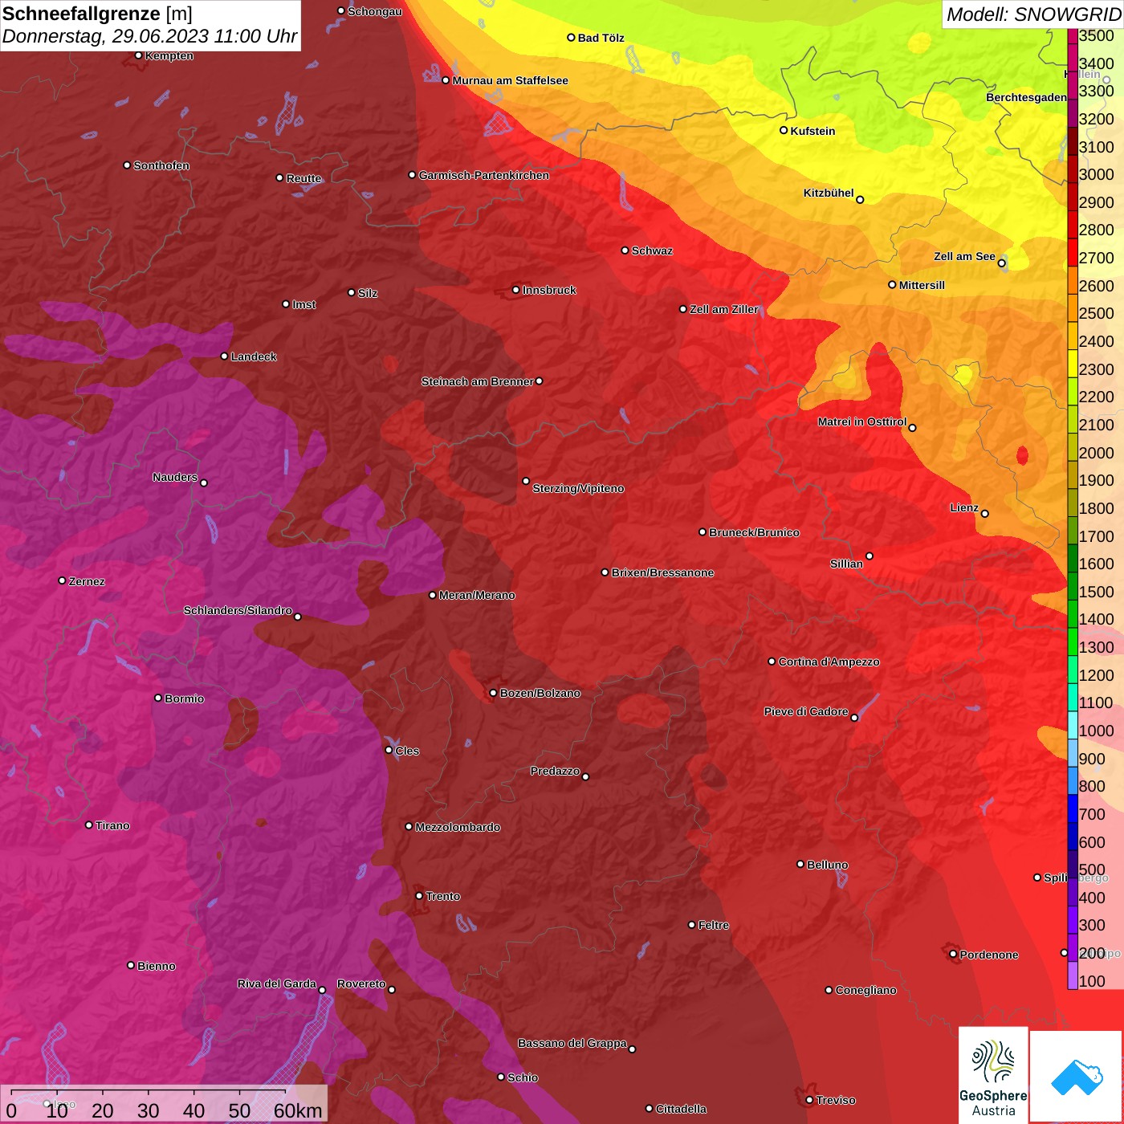This screenshot has height=1124, width=1124.
Task: Click the '1000' legend value label
Action: [x=1097, y=731]
